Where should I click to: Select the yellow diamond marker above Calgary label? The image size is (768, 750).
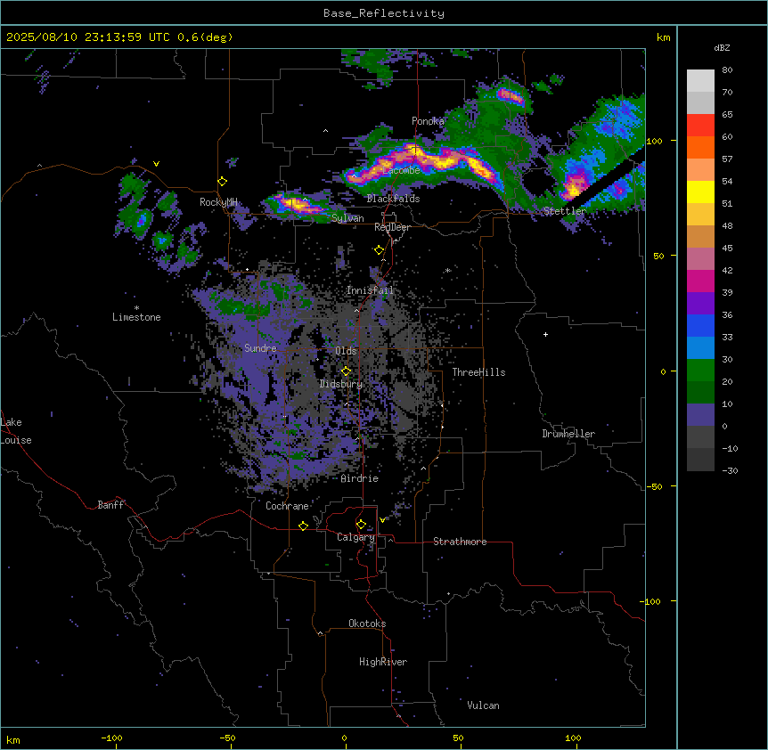pyautogui.click(x=361, y=525)
